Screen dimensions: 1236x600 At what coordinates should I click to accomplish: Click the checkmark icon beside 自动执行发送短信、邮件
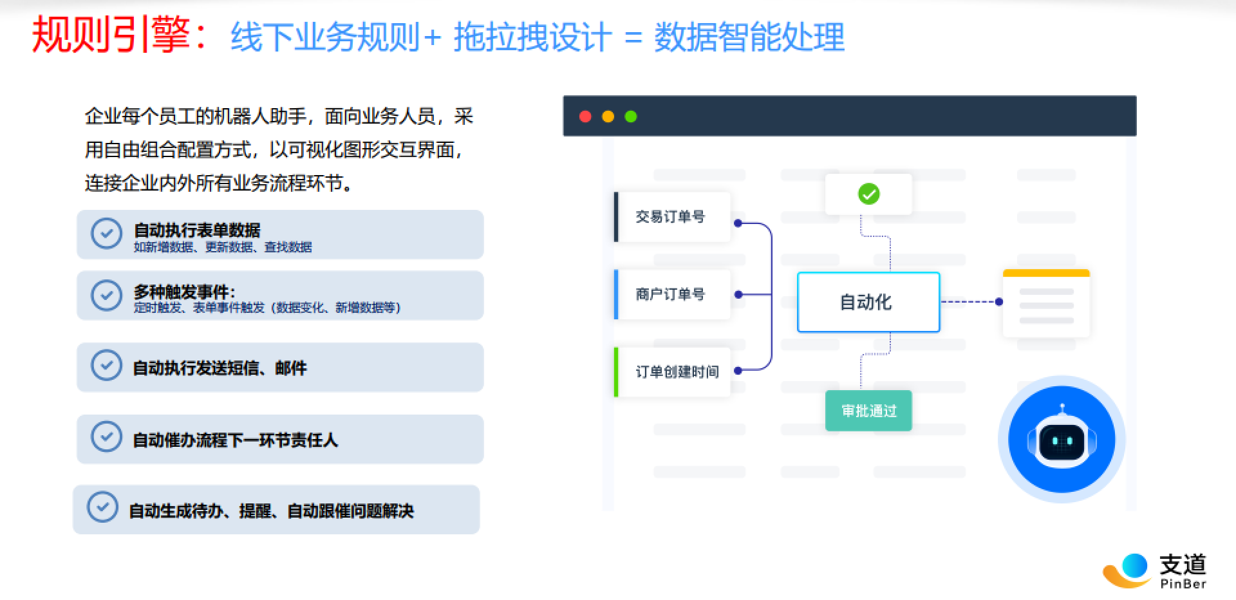tap(107, 367)
